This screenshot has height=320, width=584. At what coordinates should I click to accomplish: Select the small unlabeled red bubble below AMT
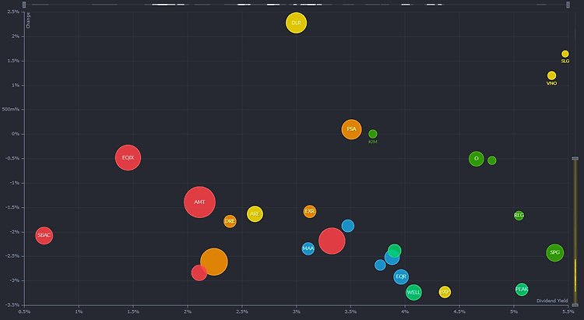click(199, 273)
